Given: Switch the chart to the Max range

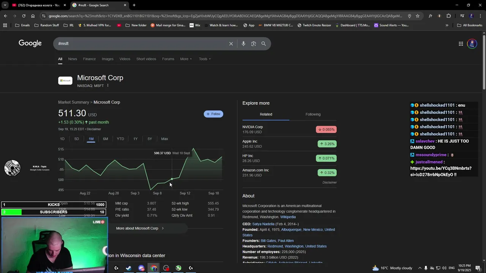Looking at the screenshot, I should 164,139.
